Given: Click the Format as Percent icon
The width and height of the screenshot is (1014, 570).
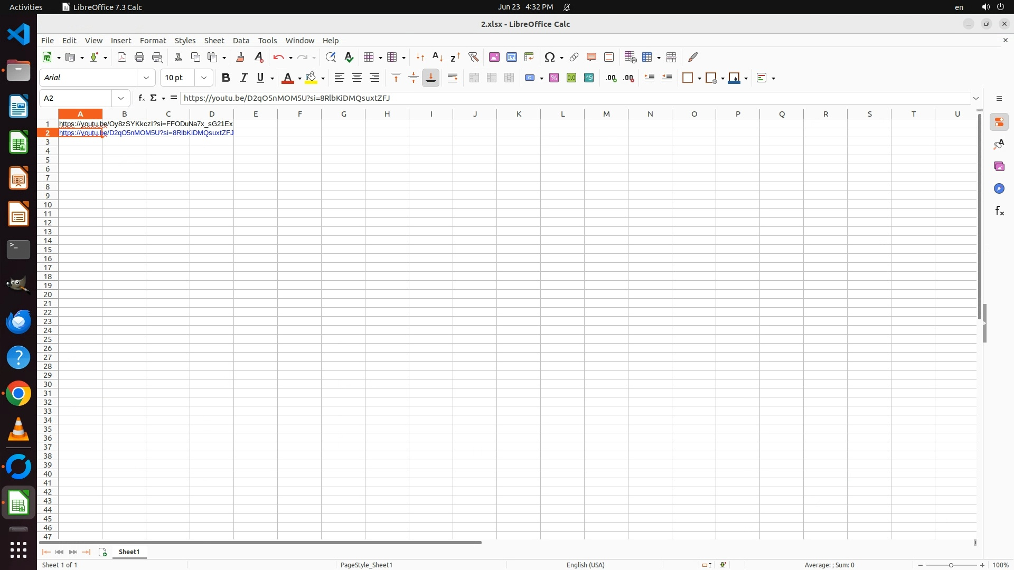Looking at the screenshot, I should click(x=554, y=78).
